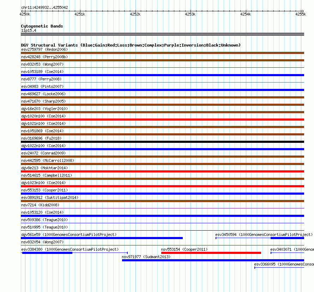
Task: Click the nsv1053189 (Coe2014) label
Action: [x=42, y=72]
